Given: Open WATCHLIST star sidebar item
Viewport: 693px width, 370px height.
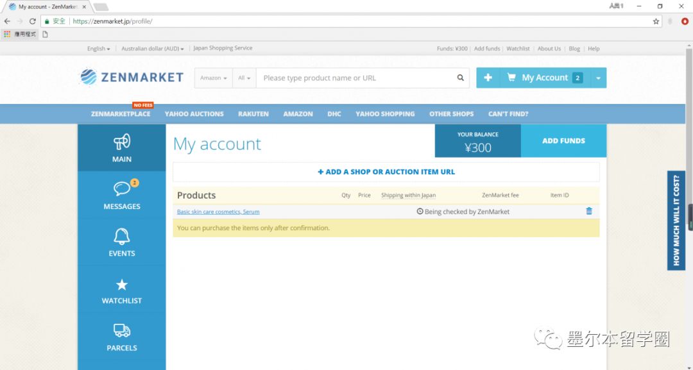Looking at the screenshot, I should tap(122, 289).
